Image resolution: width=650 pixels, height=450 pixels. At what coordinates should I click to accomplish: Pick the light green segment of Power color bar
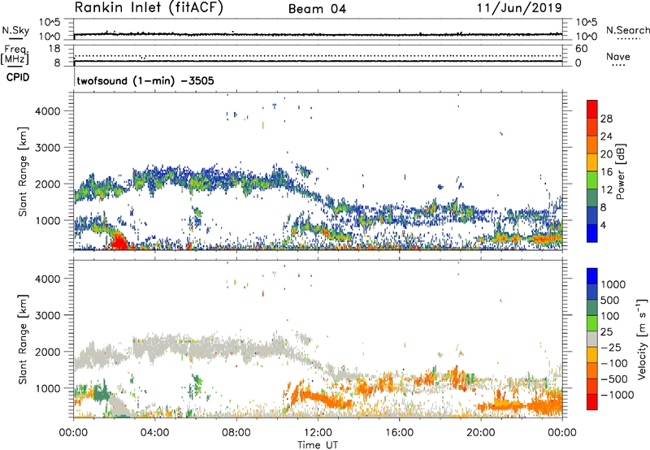[592, 180]
